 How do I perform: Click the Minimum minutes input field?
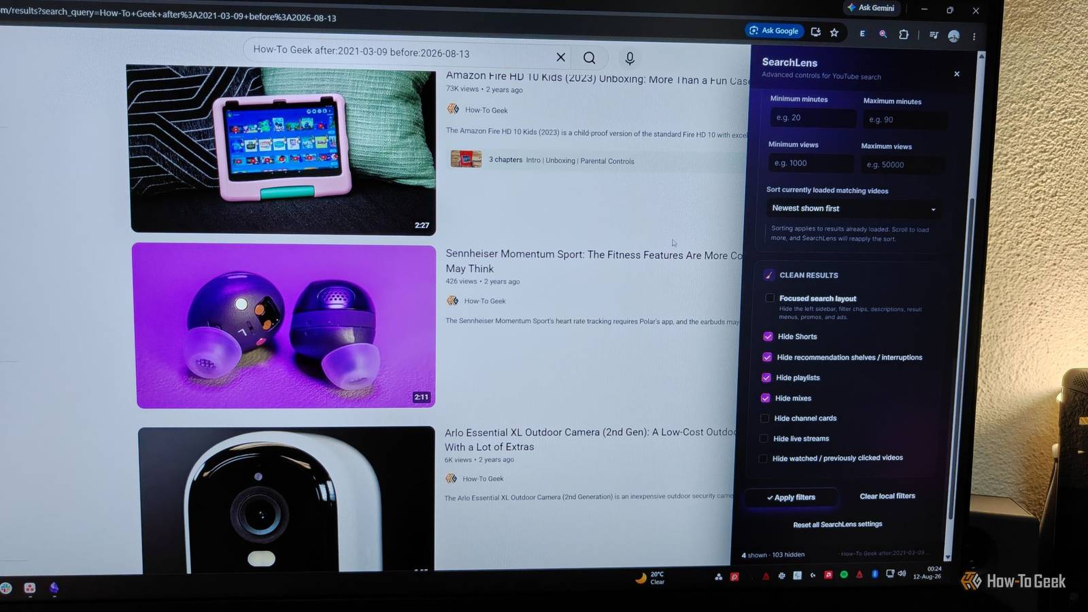tap(812, 118)
